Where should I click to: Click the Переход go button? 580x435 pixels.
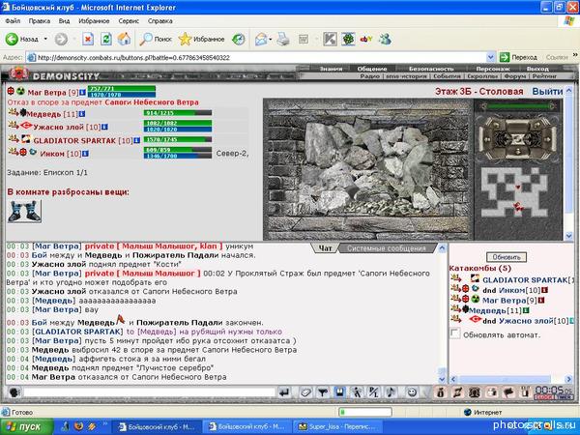click(x=518, y=57)
